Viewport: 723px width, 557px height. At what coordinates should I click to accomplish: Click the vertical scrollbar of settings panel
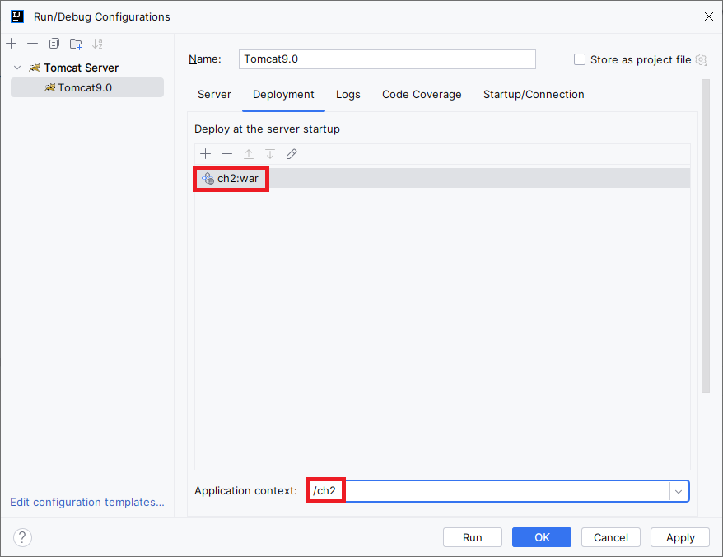(x=706, y=236)
